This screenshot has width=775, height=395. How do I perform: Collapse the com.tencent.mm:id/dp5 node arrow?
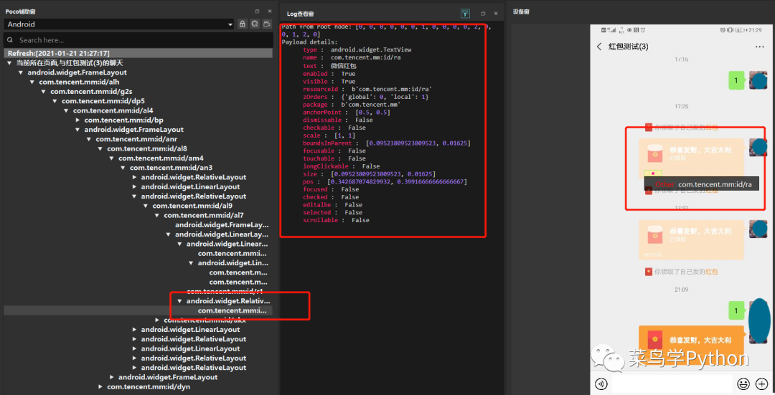coord(55,101)
